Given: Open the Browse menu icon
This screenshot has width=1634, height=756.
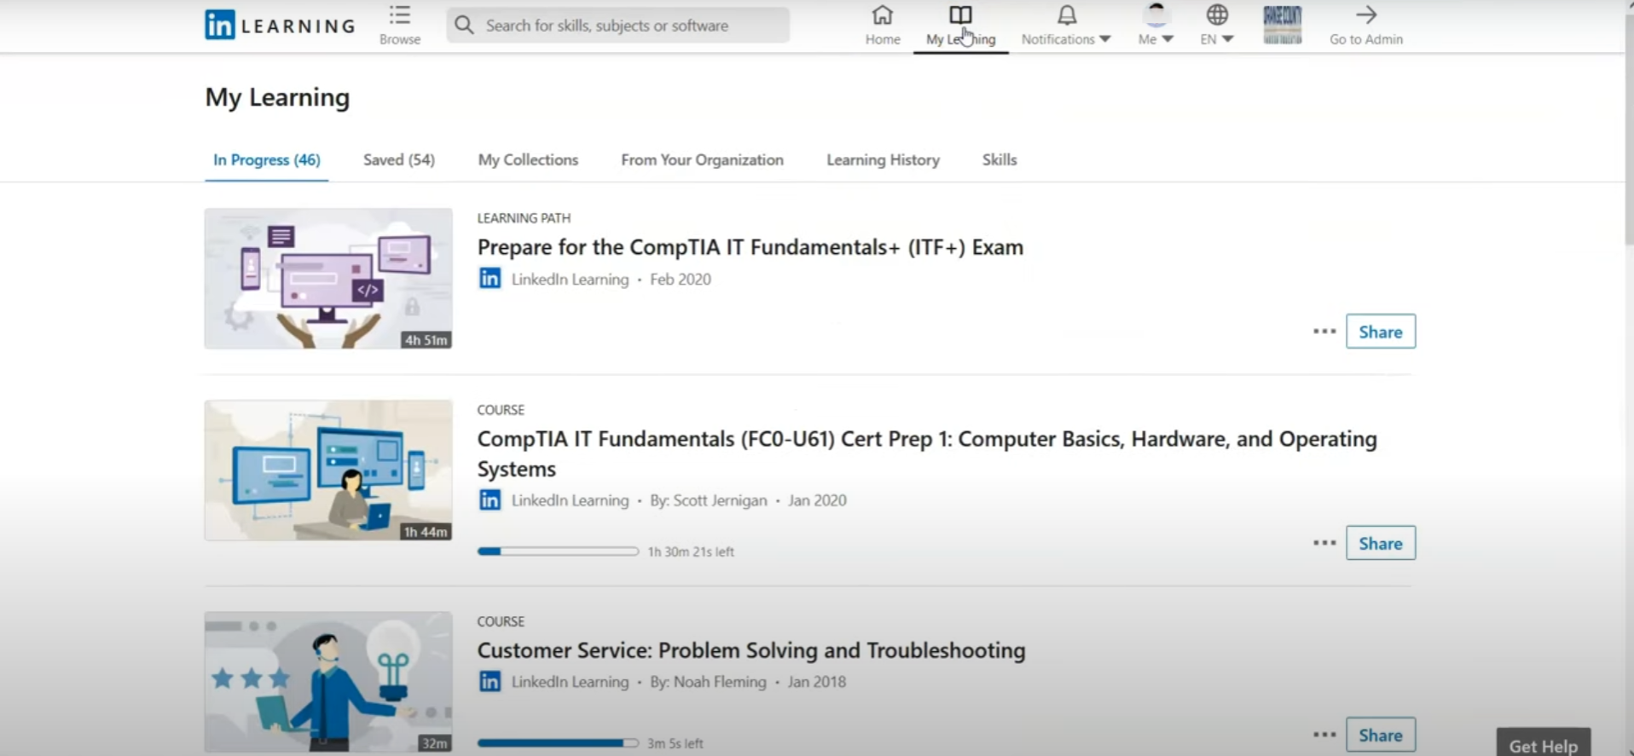Looking at the screenshot, I should click(x=400, y=15).
